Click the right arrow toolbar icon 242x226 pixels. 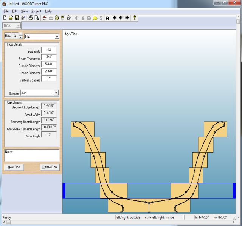[127, 18]
